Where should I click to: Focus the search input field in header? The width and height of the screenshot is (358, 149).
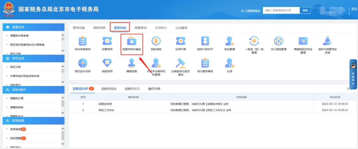point(281,10)
